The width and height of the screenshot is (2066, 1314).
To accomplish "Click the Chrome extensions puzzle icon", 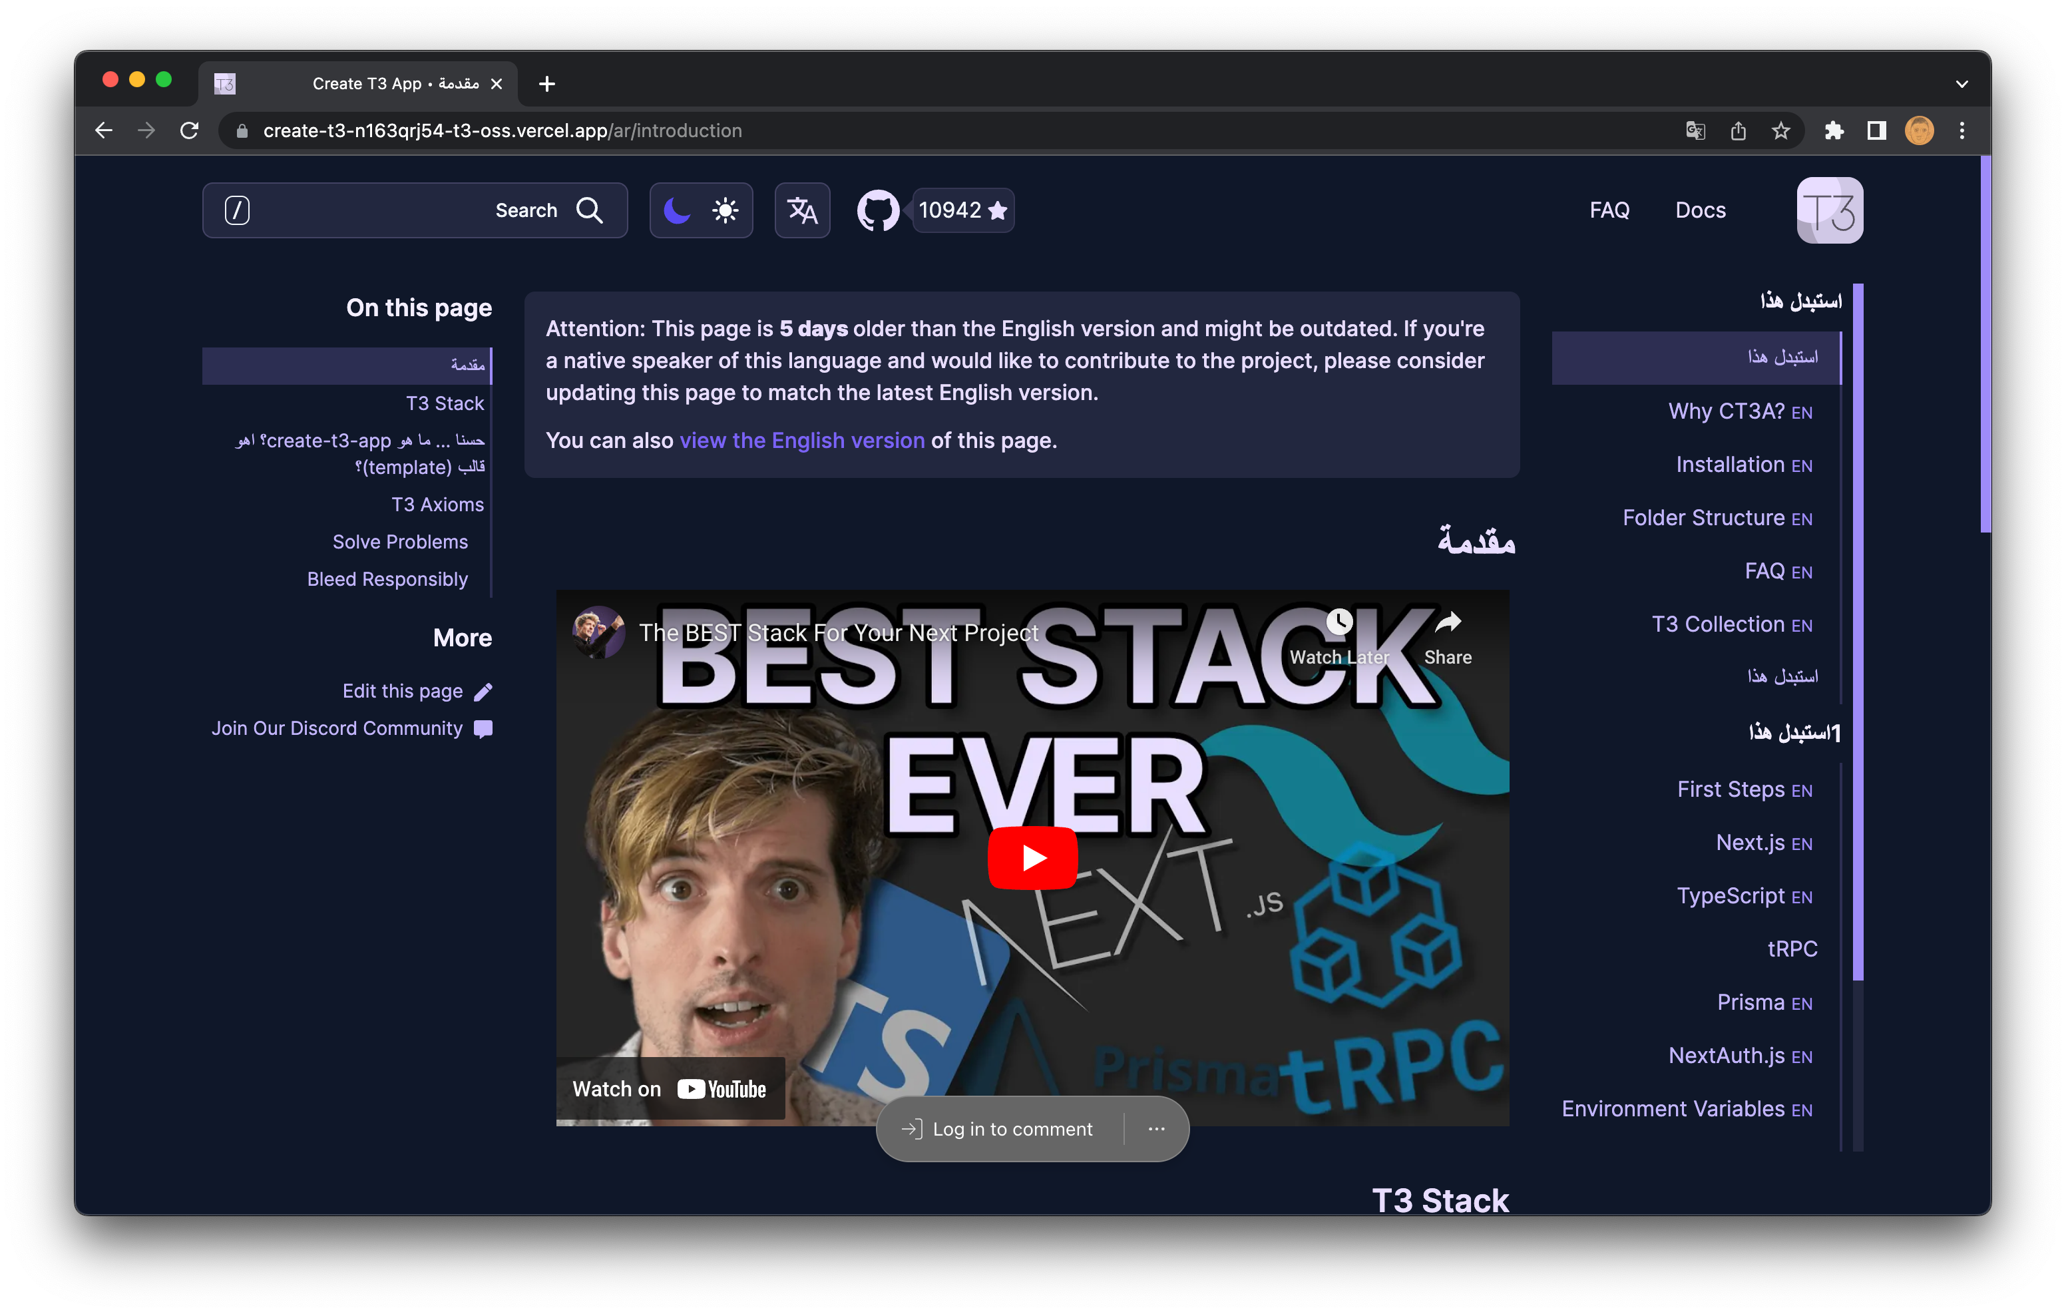I will (x=1834, y=130).
